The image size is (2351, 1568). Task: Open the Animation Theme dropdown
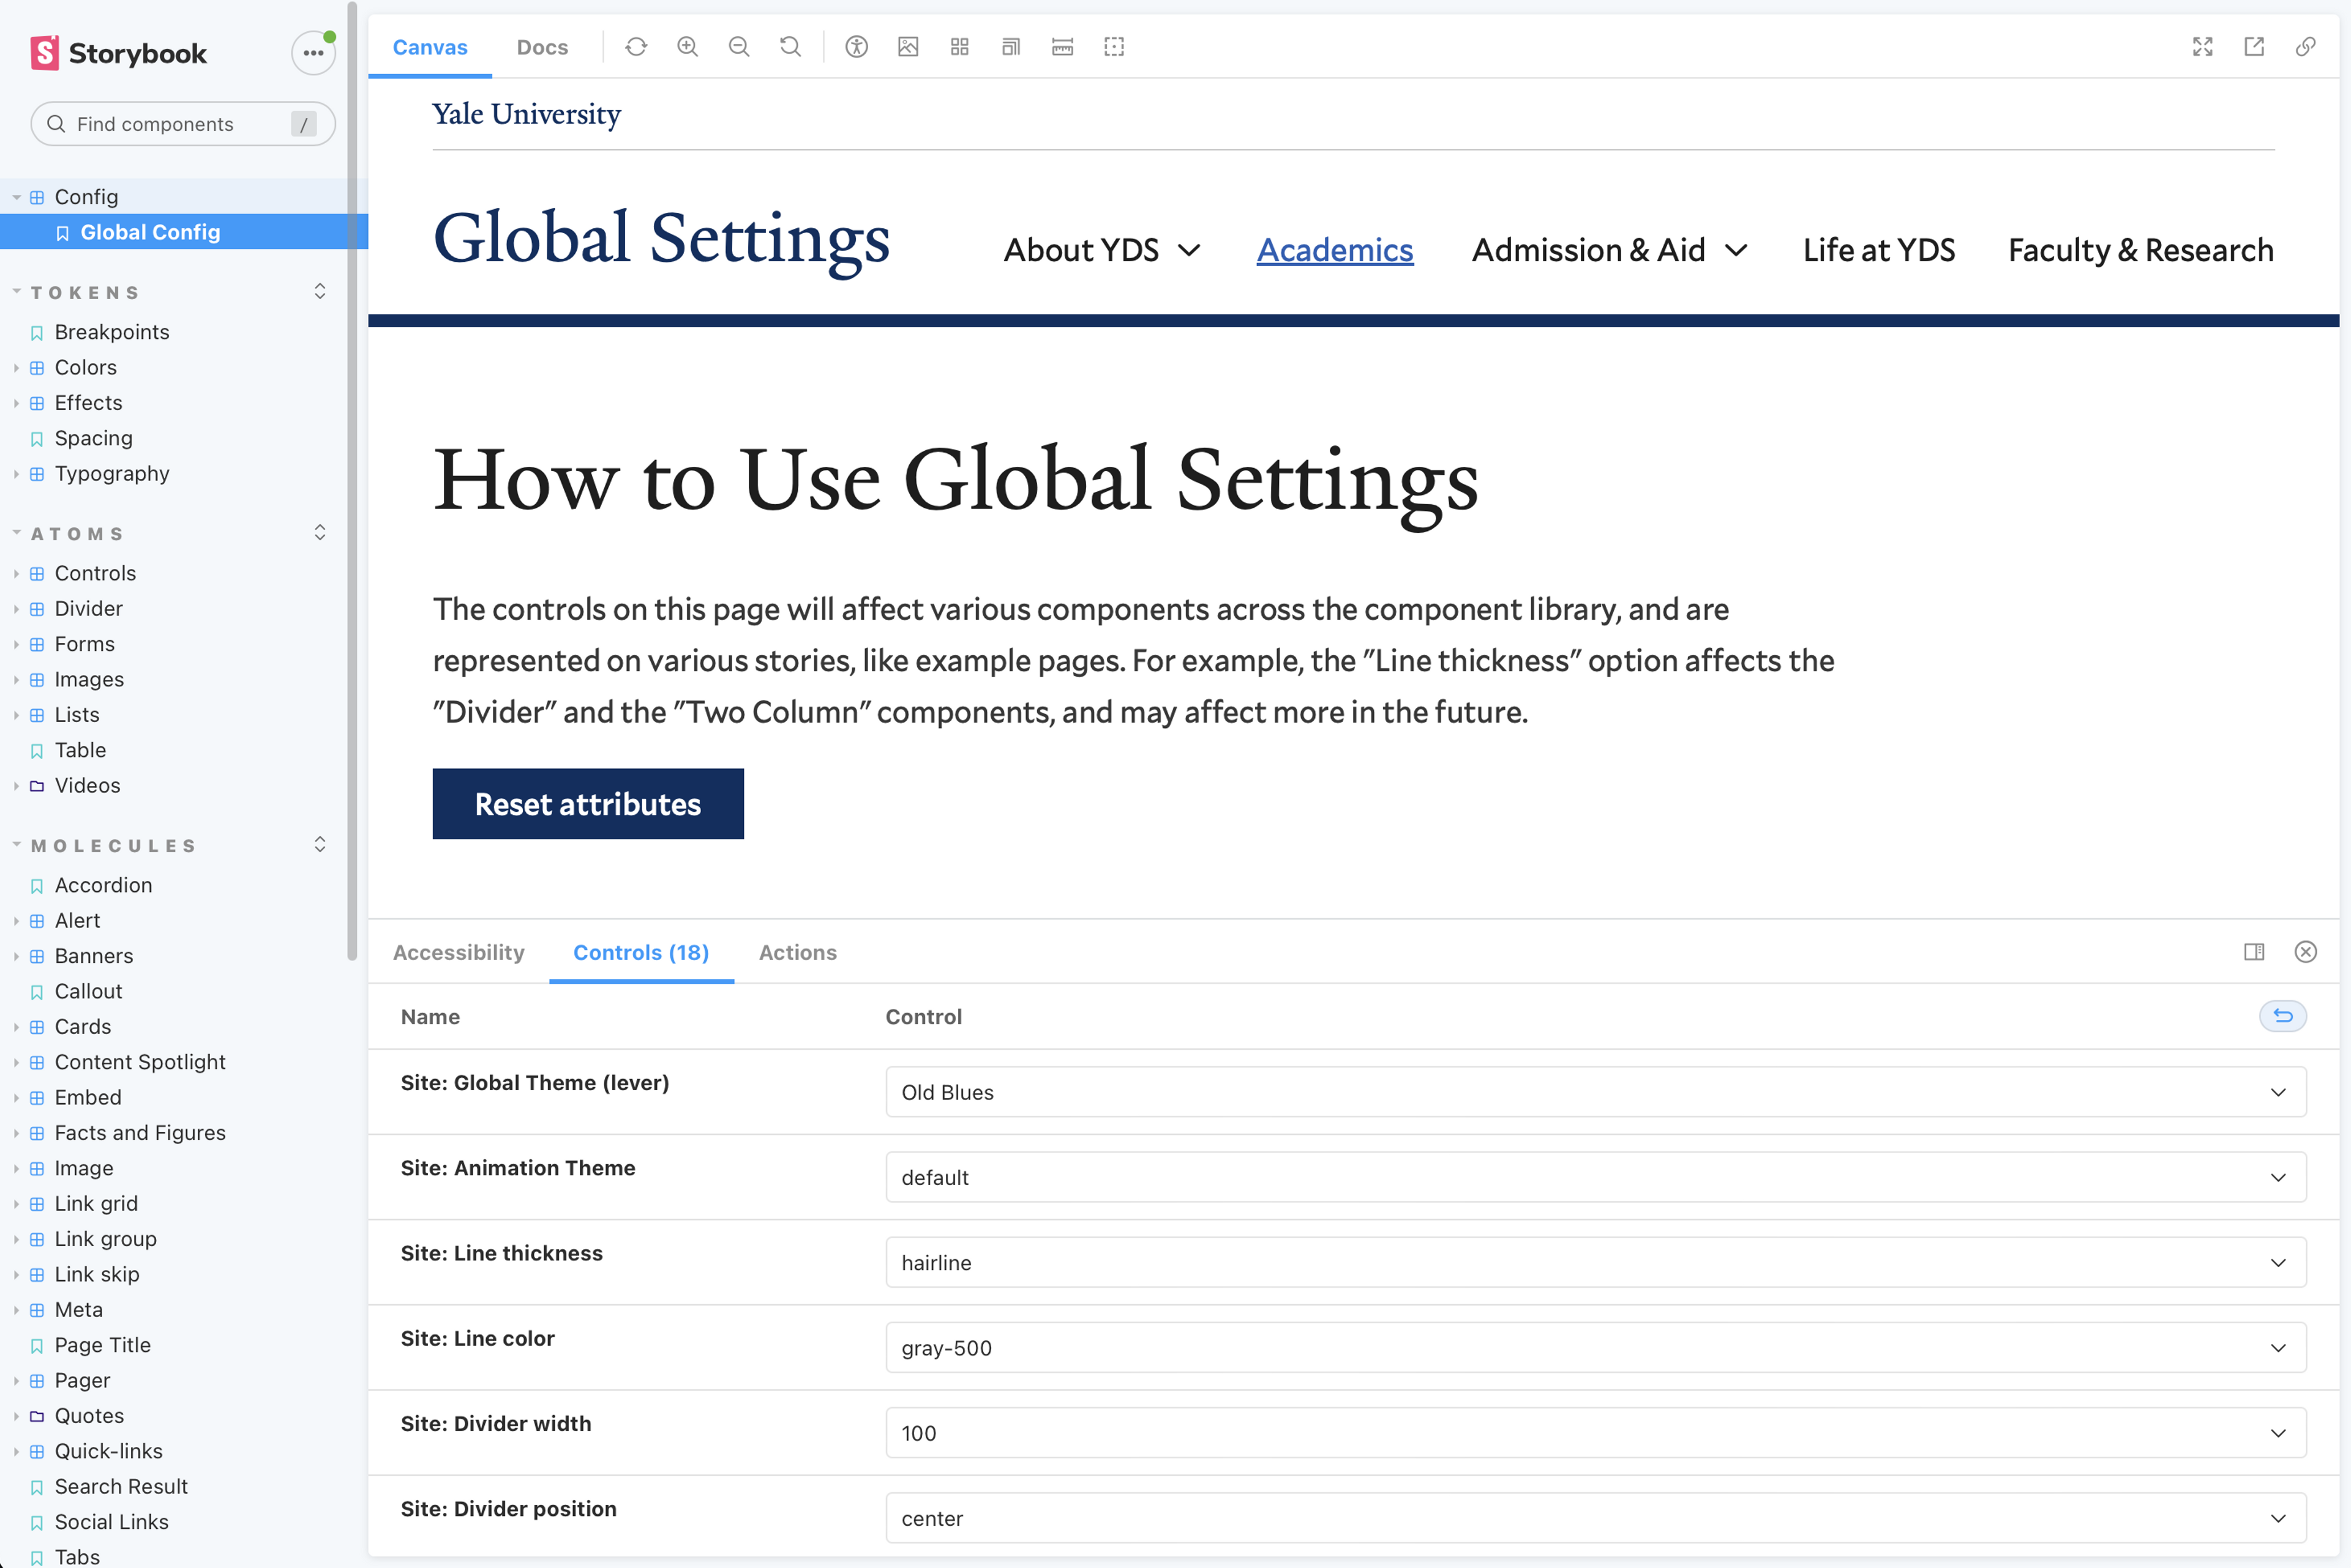click(1595, 1177)
